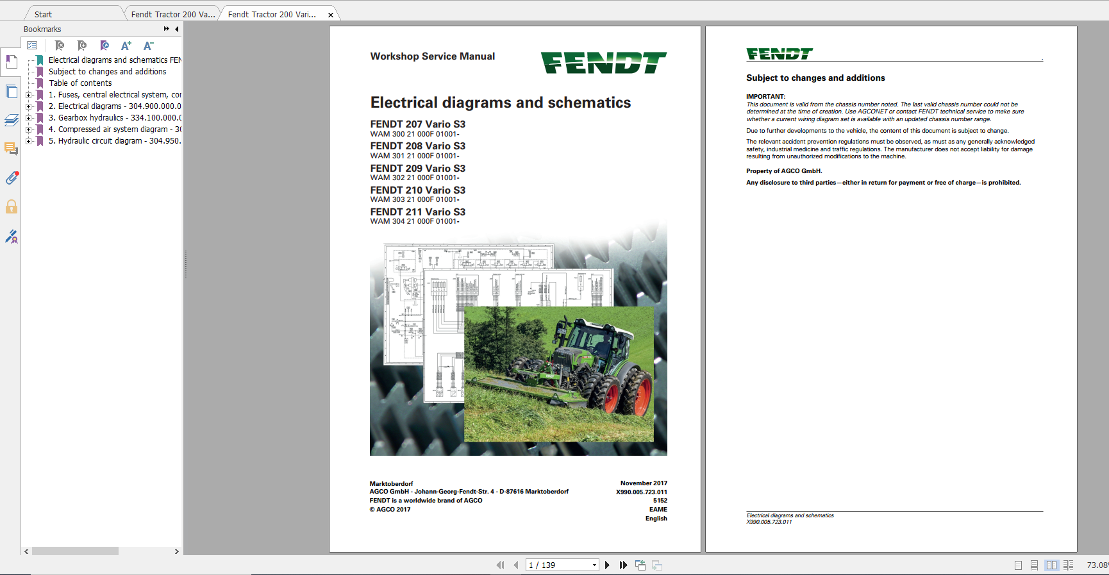Viewport: 1109px width, 575px height.
Task: Click FENDT 211 Vario S3 text
Action: (x=418, y=212)
